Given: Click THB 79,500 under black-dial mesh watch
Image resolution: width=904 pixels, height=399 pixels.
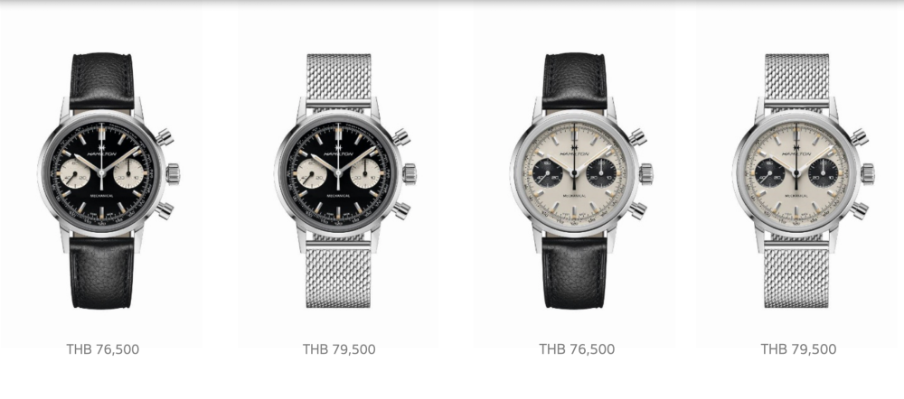Looking at the screenshot, I should (x=339, y=349).
